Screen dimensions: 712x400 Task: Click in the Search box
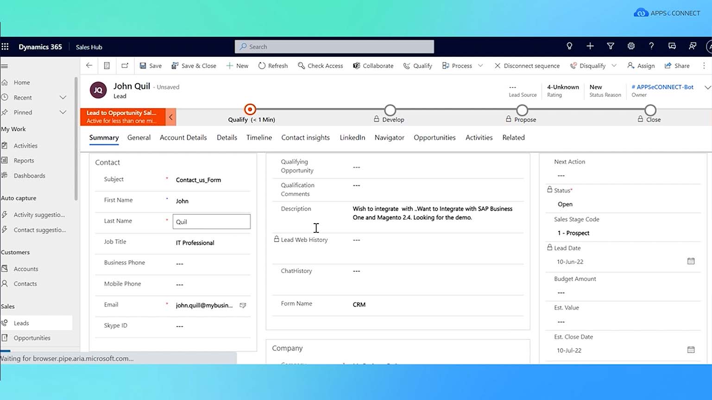tap(334, 47)
